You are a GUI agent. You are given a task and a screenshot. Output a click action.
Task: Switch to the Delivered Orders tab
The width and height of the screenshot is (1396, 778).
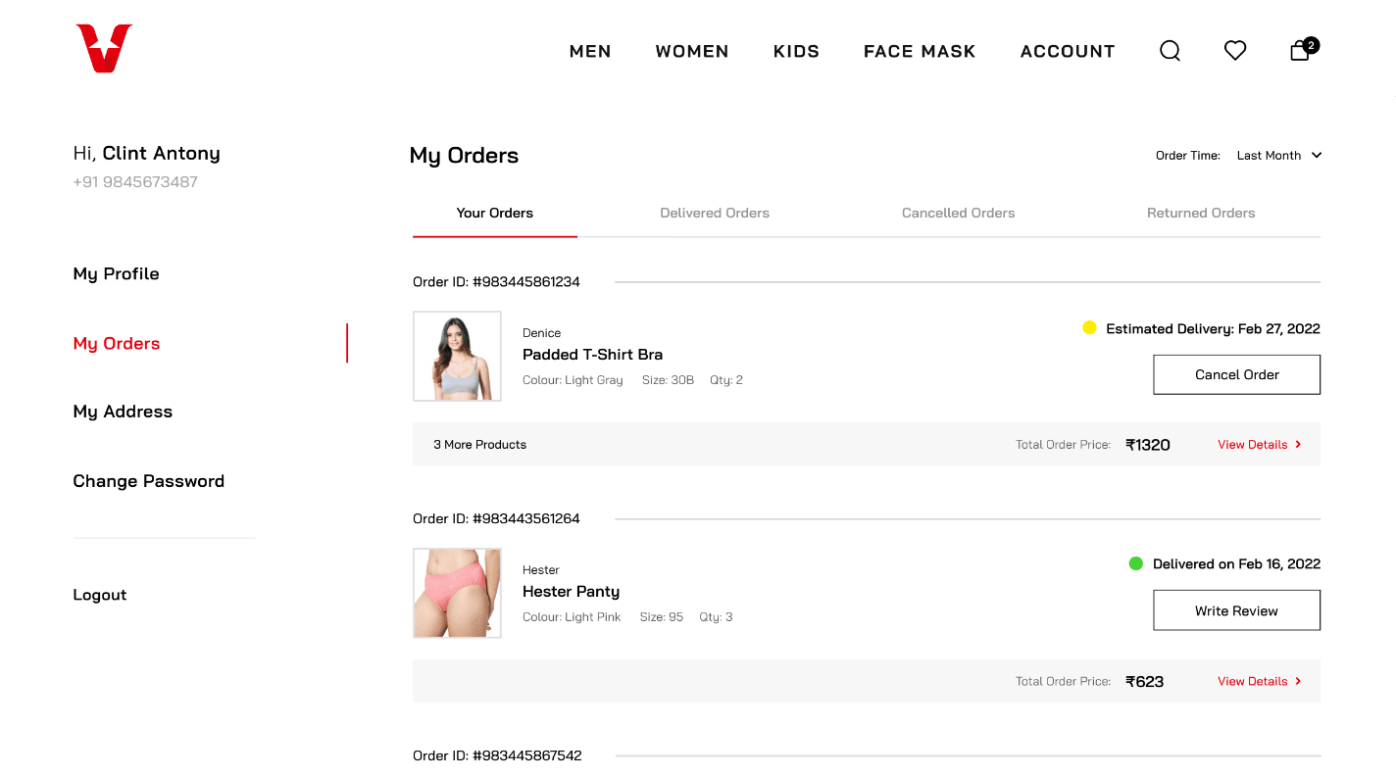tap(714, 214)
